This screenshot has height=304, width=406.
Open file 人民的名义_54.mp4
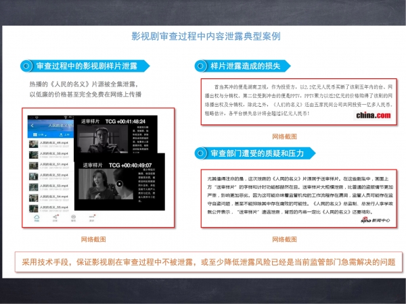[x=51, y=198]
